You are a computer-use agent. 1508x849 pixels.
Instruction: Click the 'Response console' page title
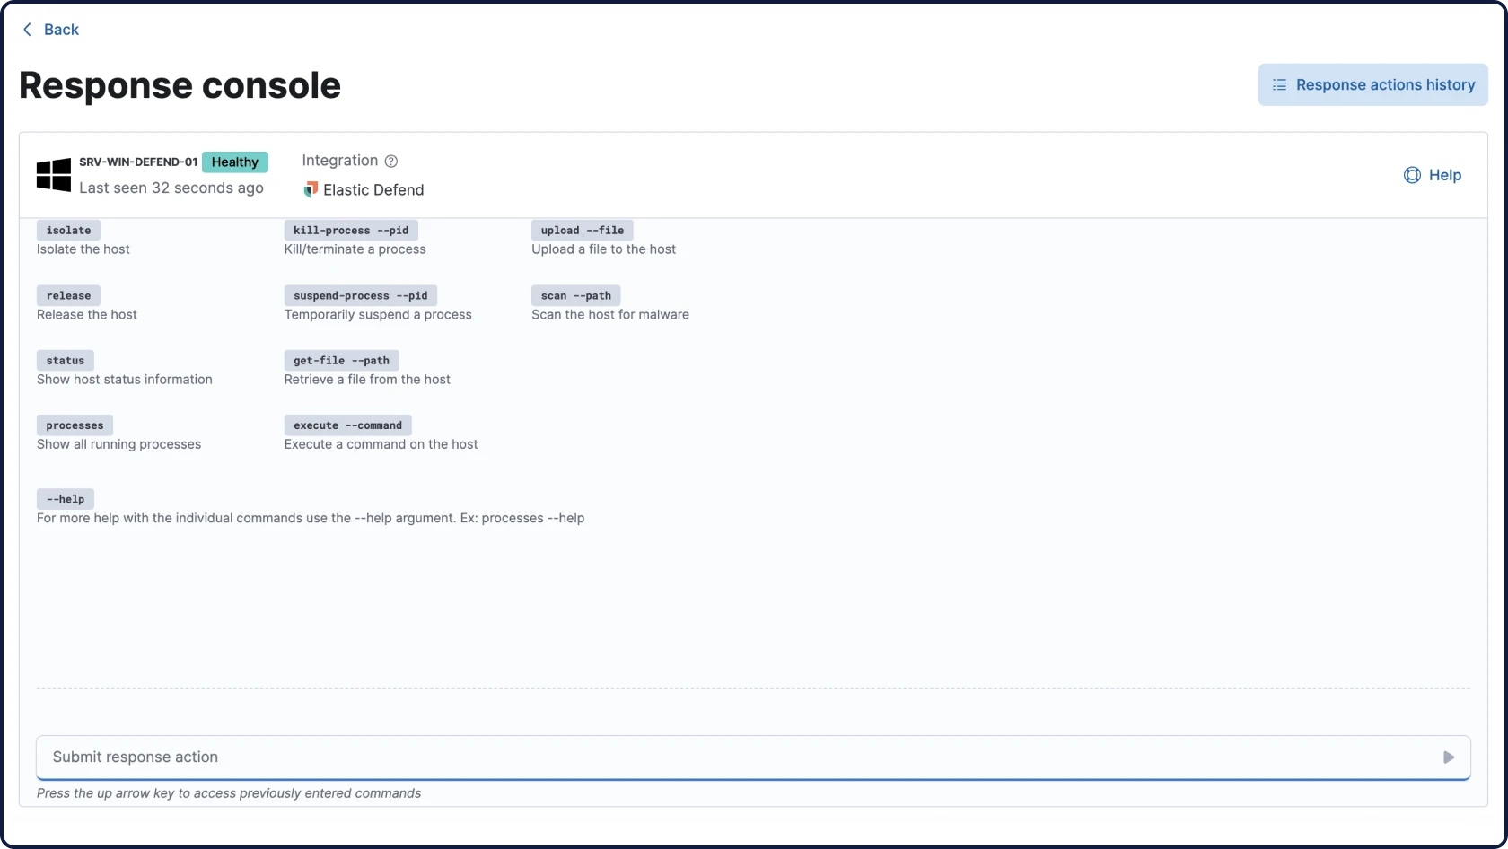pyautogui.click(x=180, y=85)
